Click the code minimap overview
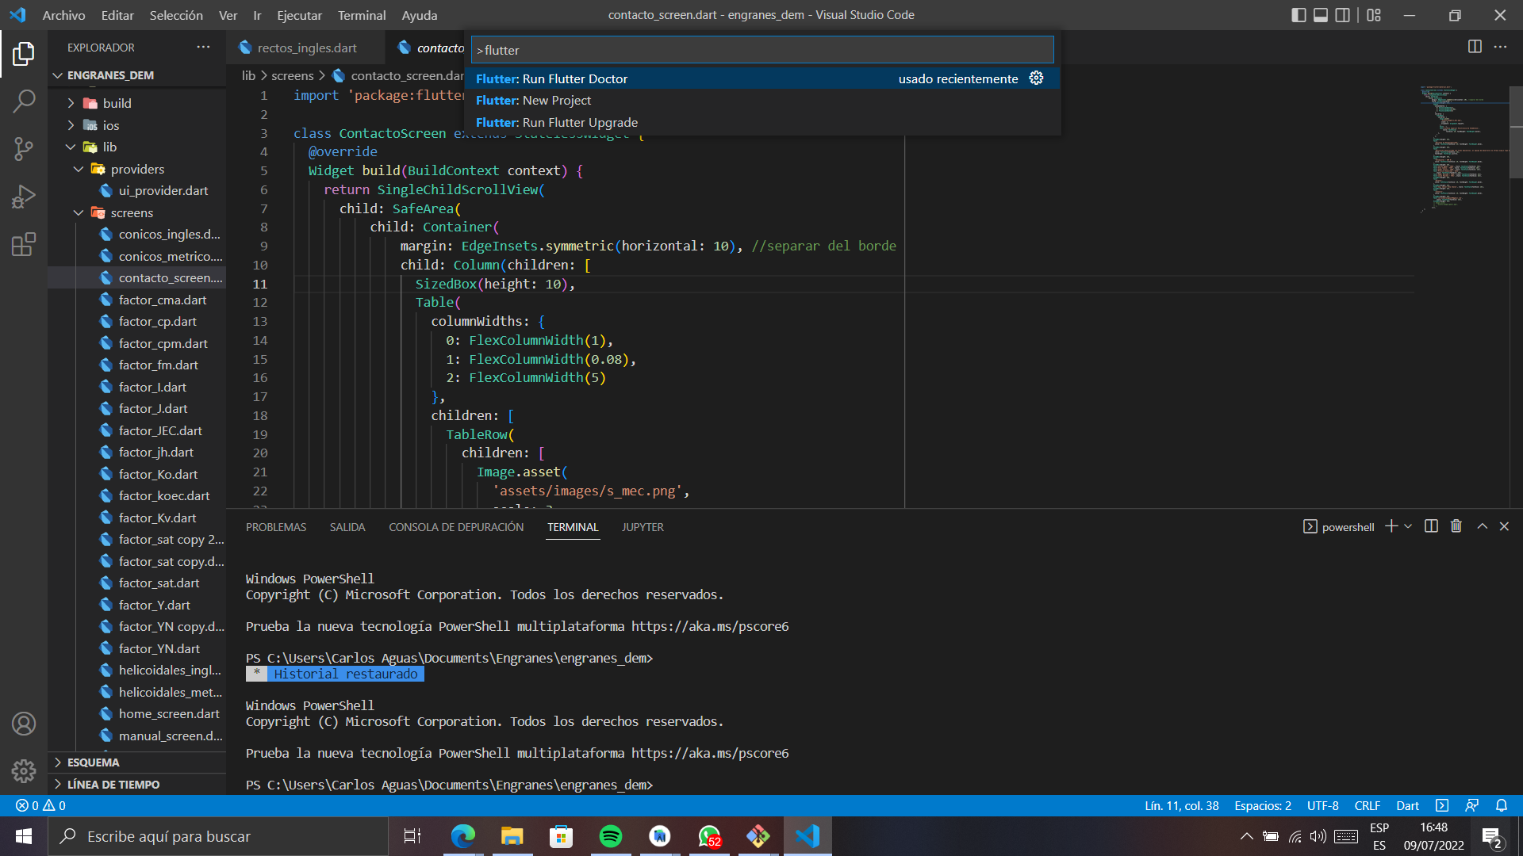 point(1464,149)
